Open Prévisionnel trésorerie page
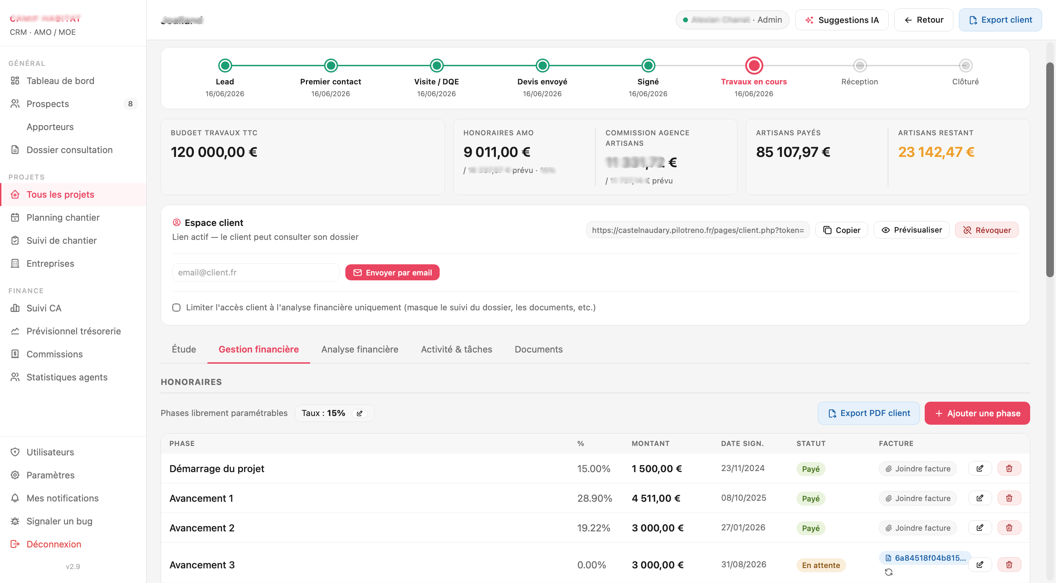This screenshot has height=583, width=1056. [x=73, y=331]
